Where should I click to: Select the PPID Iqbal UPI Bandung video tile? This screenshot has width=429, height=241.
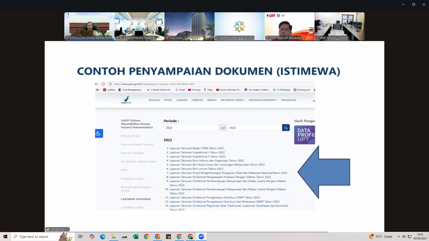290,26
